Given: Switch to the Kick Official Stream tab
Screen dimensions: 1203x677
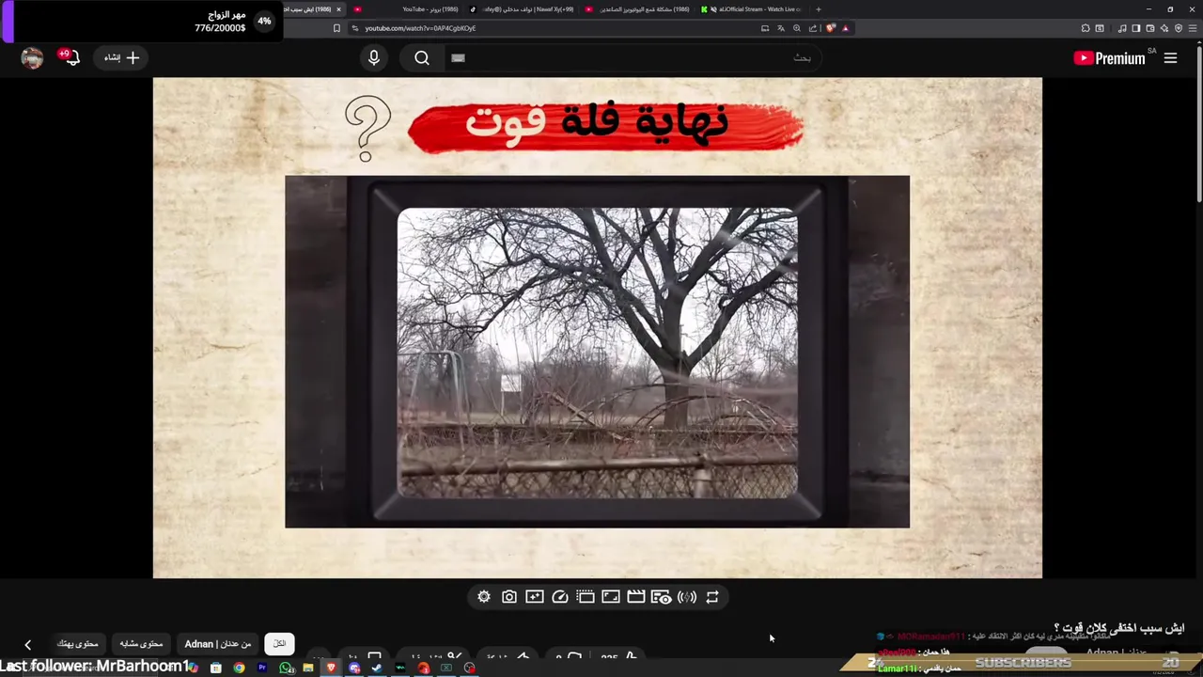Looking at the screenshot, I should tap(752, 9).
